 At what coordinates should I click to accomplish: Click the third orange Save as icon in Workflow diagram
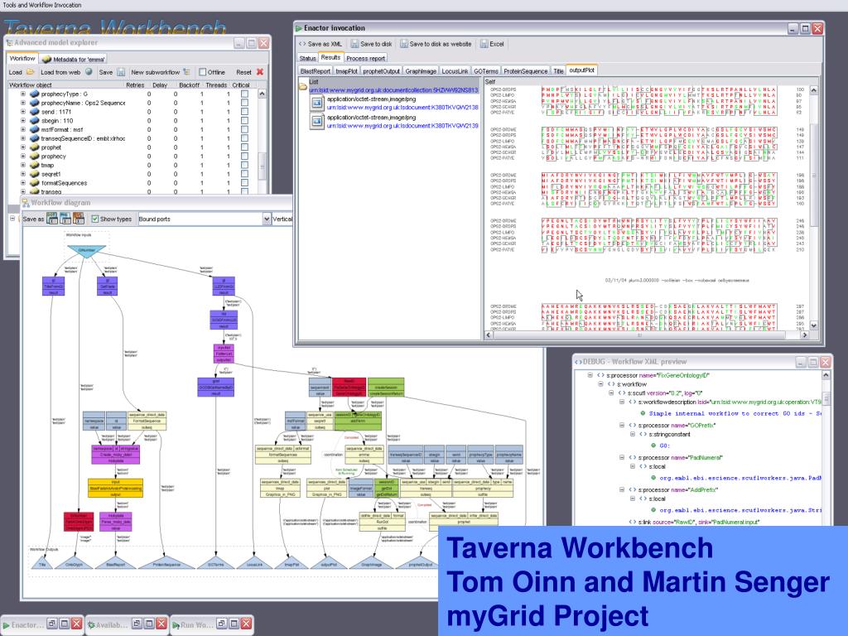(79, 219)
